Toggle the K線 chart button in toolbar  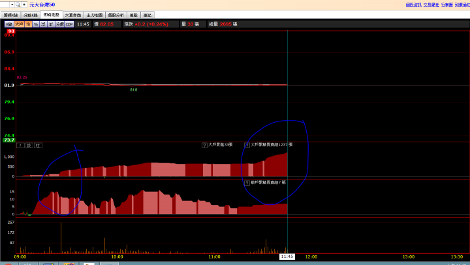click(x=9, y=24)
